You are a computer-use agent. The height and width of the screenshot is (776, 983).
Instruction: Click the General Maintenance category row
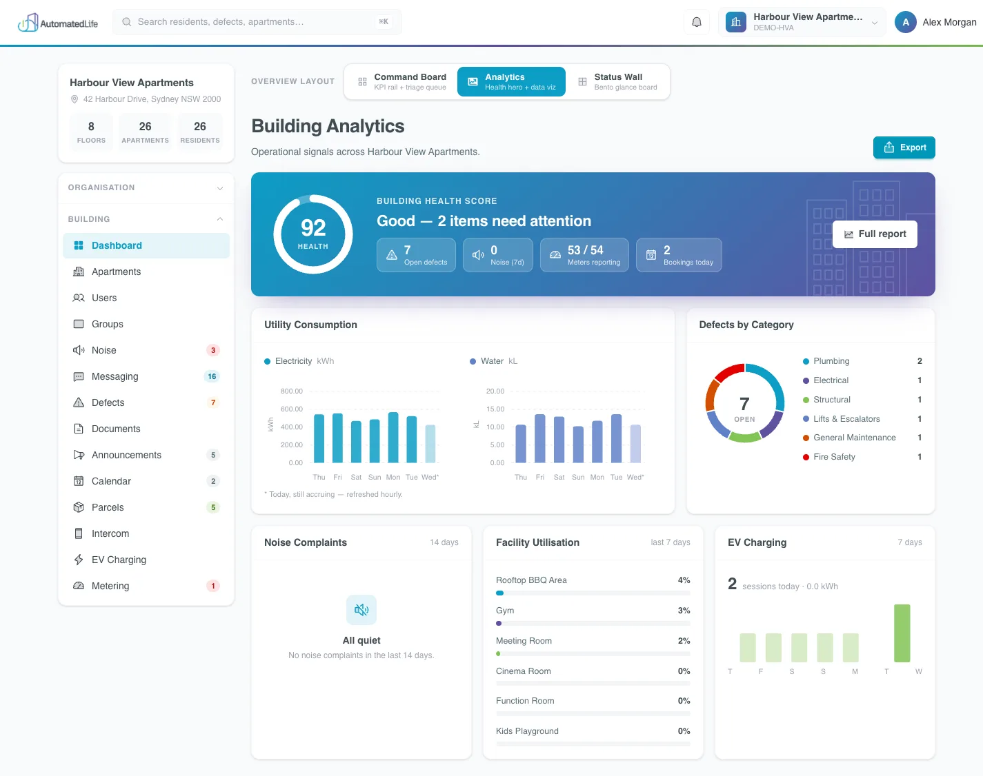pyautogui.click(x=862, y=438)
